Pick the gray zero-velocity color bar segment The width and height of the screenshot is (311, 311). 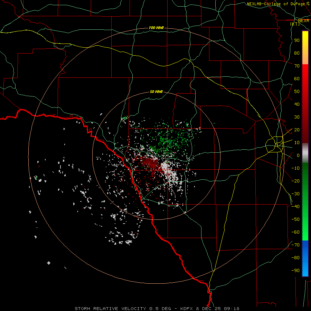pyautogui.click(x=305, y=153)
